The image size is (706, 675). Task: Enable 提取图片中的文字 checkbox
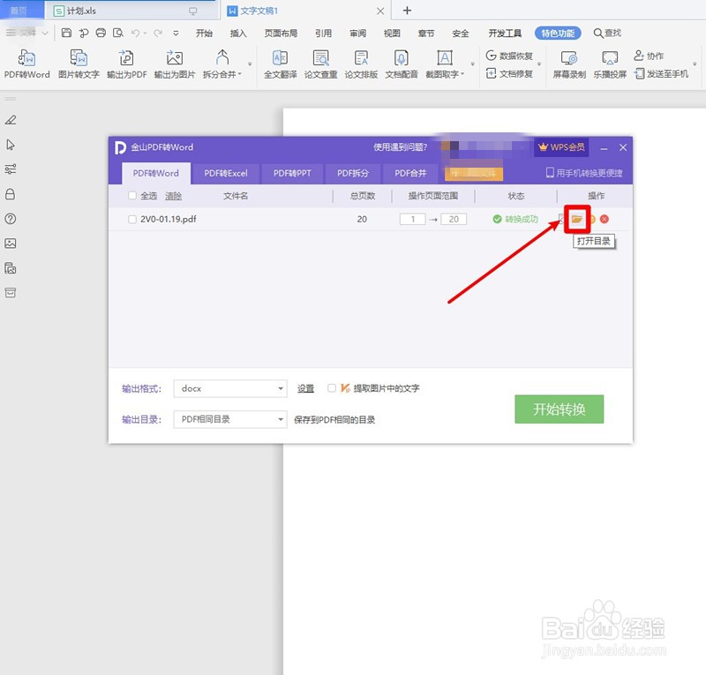tap(332, 388)
